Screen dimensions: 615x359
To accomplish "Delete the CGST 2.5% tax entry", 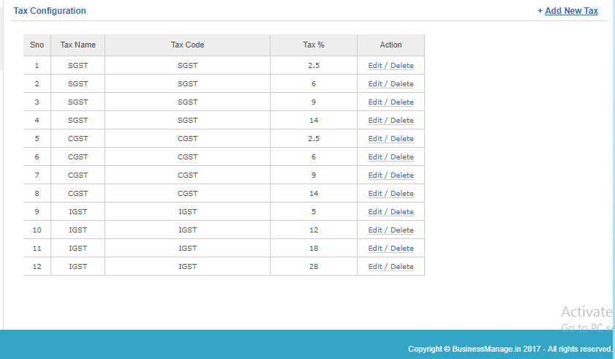I will 401,139.
